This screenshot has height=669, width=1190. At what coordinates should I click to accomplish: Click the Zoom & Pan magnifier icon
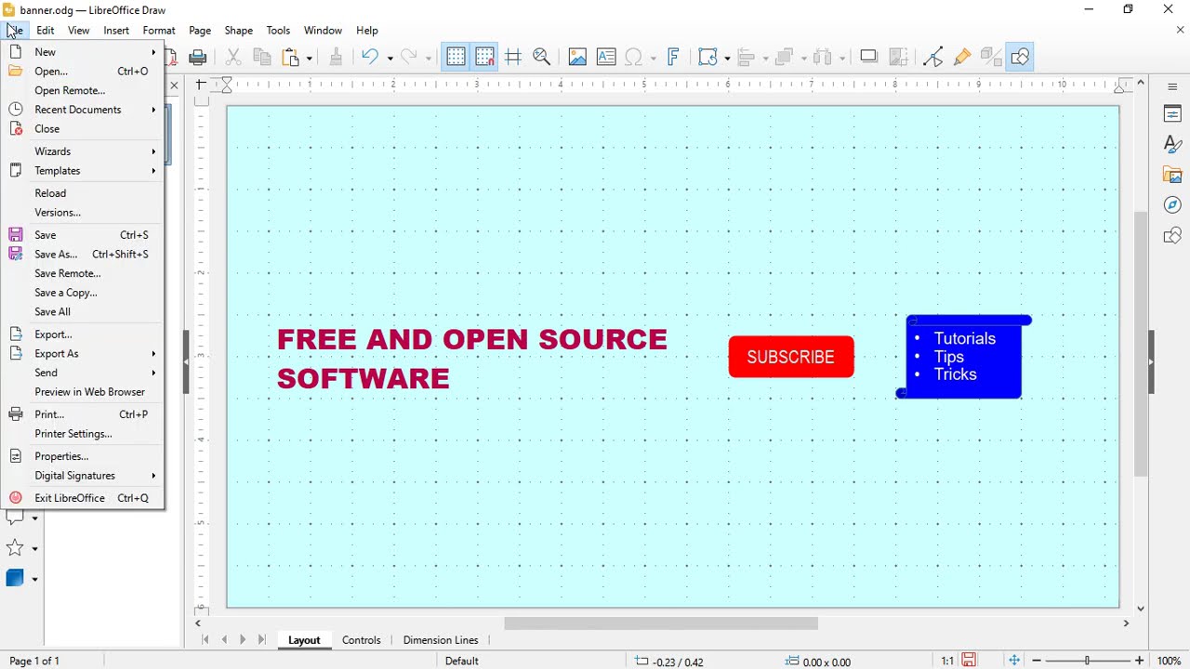click(x=542, y=58)
